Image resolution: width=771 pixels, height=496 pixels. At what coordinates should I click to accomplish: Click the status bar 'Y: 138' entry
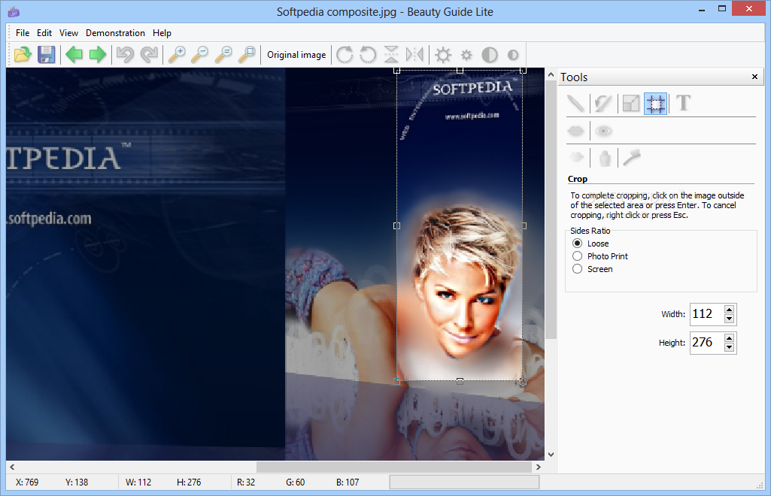77,482
